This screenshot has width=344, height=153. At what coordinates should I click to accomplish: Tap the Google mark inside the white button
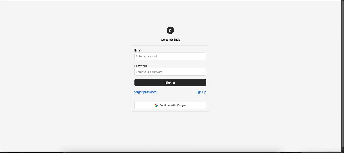156,105
